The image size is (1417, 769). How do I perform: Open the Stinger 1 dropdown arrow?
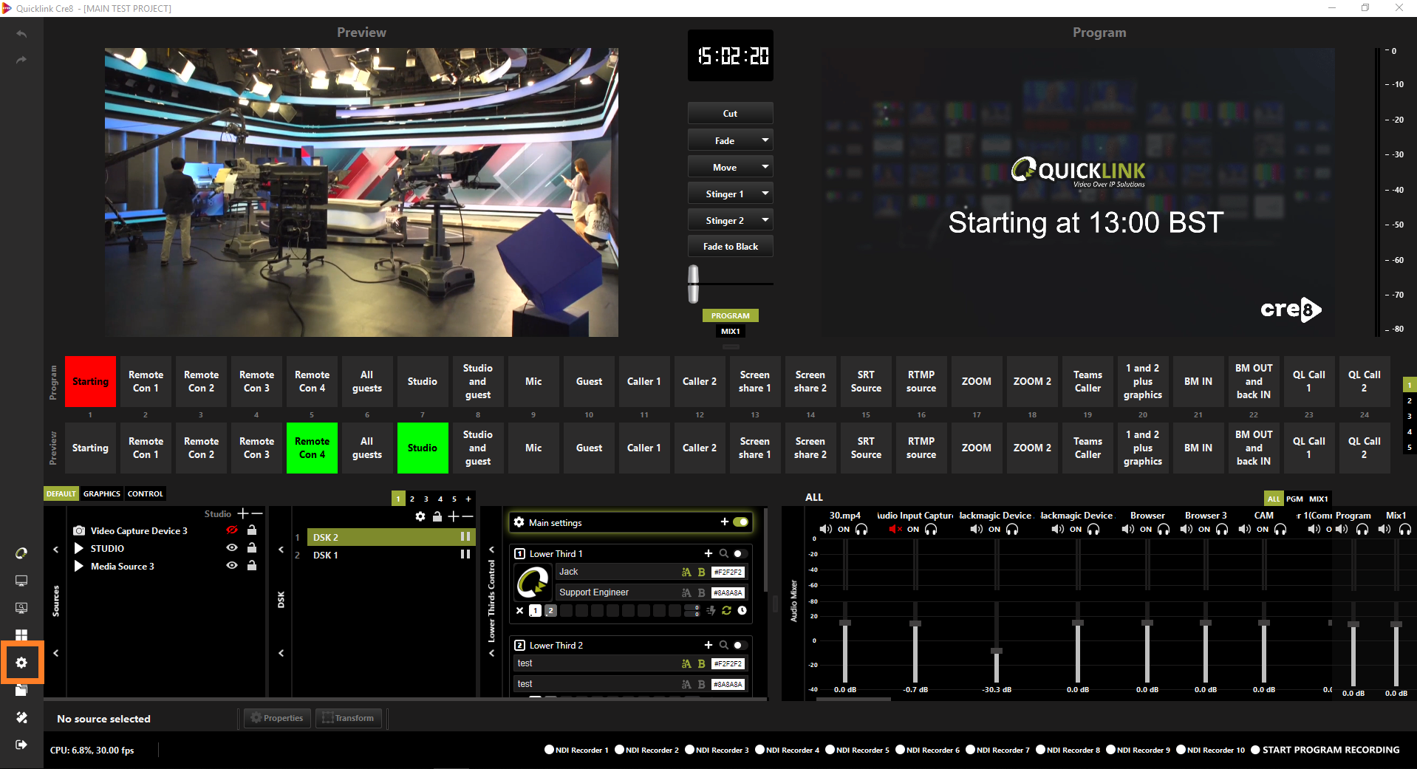[x=765, y=194]
